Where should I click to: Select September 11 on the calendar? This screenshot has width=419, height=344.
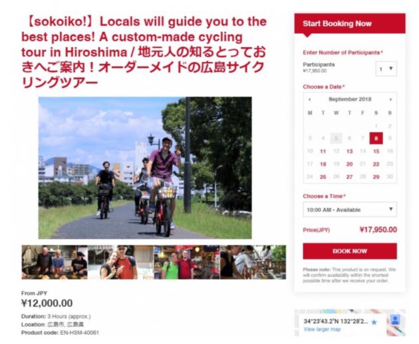coord(323,151)
